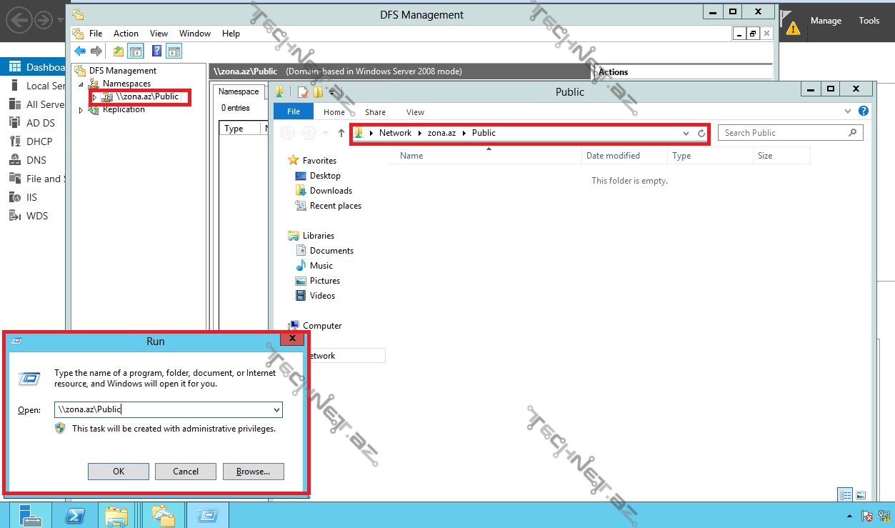This screenshot has width=895, height=528.
Task: Click the Explorer Help question mark icon
Action: 864,111
